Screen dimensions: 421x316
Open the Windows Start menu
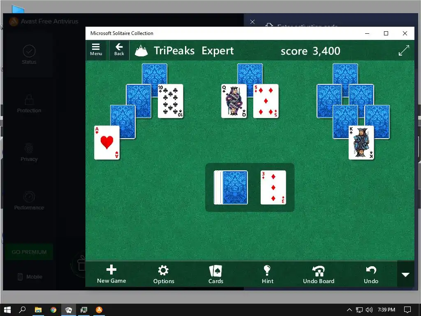[x=7, y=310]
